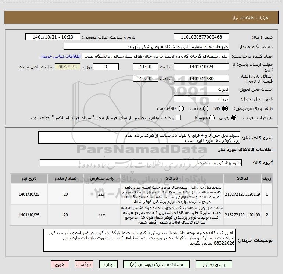The image size is (283, 274).
Task: Click the بازگشت back button
Action: [x=84, y=264]
